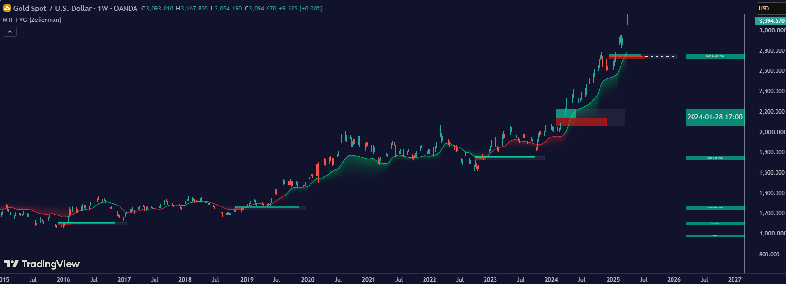Click the 2020 label on time axis
Screen dimensions: 786x284
[x=308, y=280]
